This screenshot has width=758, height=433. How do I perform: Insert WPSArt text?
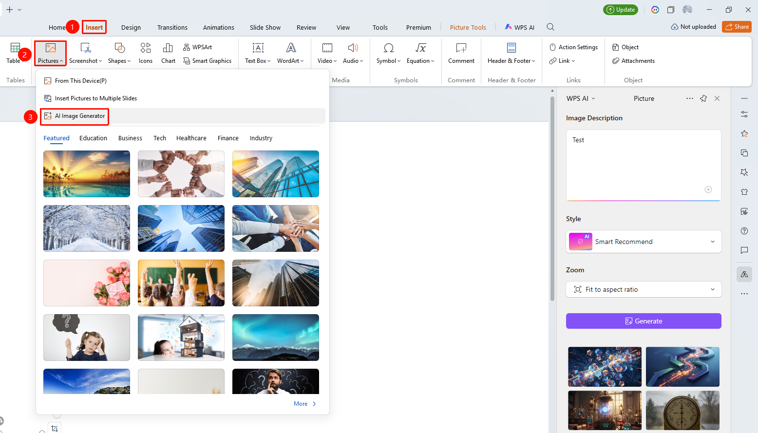(198, 47)
